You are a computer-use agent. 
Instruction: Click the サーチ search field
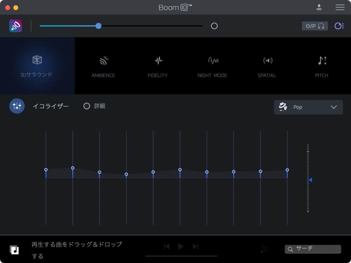[x=313, y=249]
